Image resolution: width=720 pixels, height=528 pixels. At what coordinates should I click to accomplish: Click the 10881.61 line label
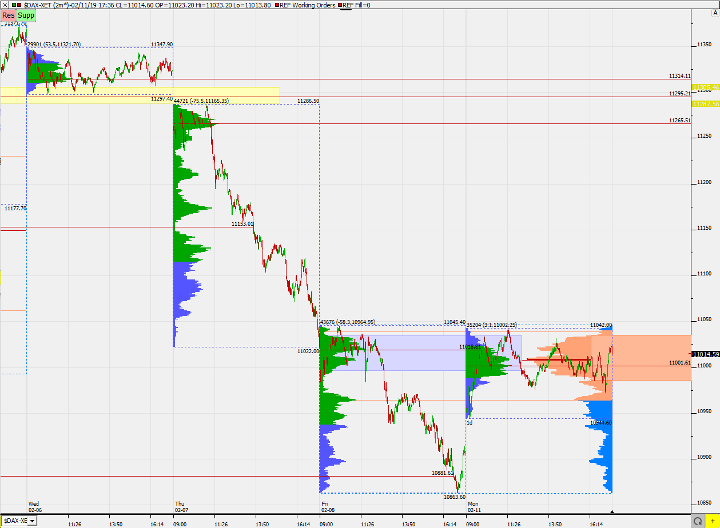point(443,473)
